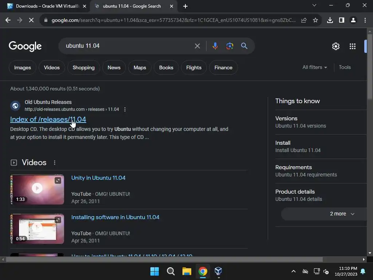Open the notification bell in taskbar

[x=363, y=271]
